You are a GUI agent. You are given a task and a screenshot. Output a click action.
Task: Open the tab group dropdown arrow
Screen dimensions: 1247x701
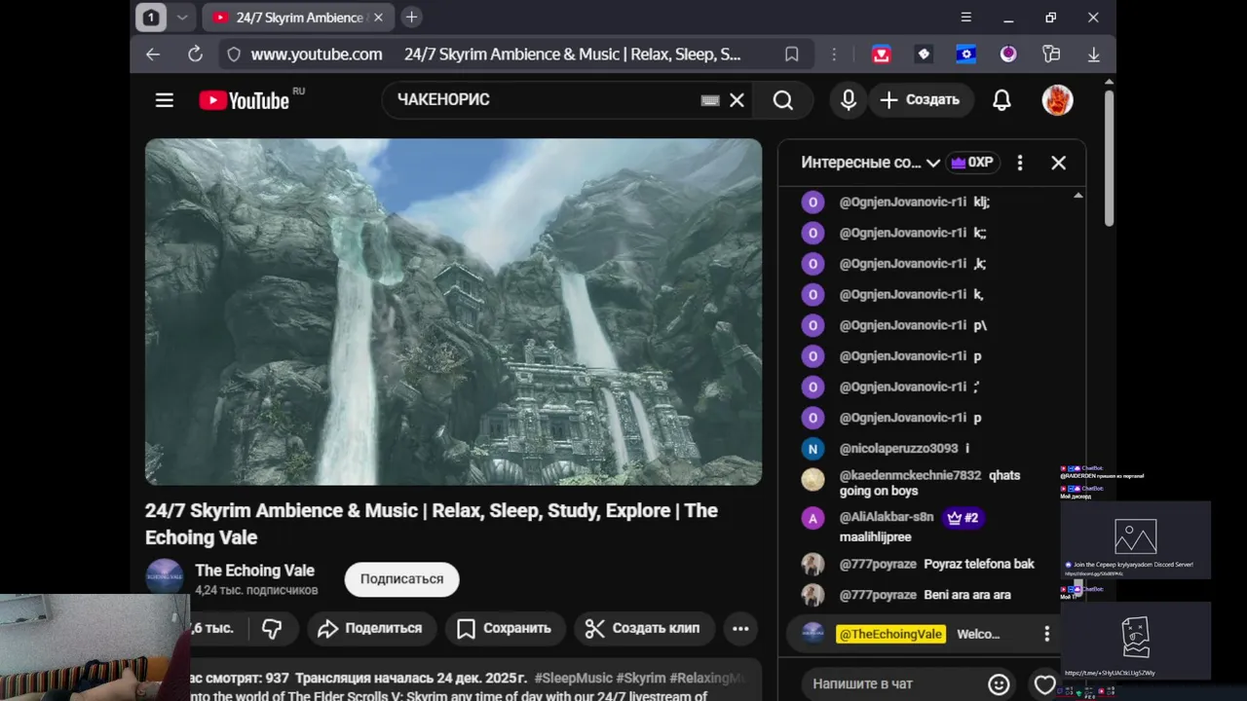coord(181,18)
